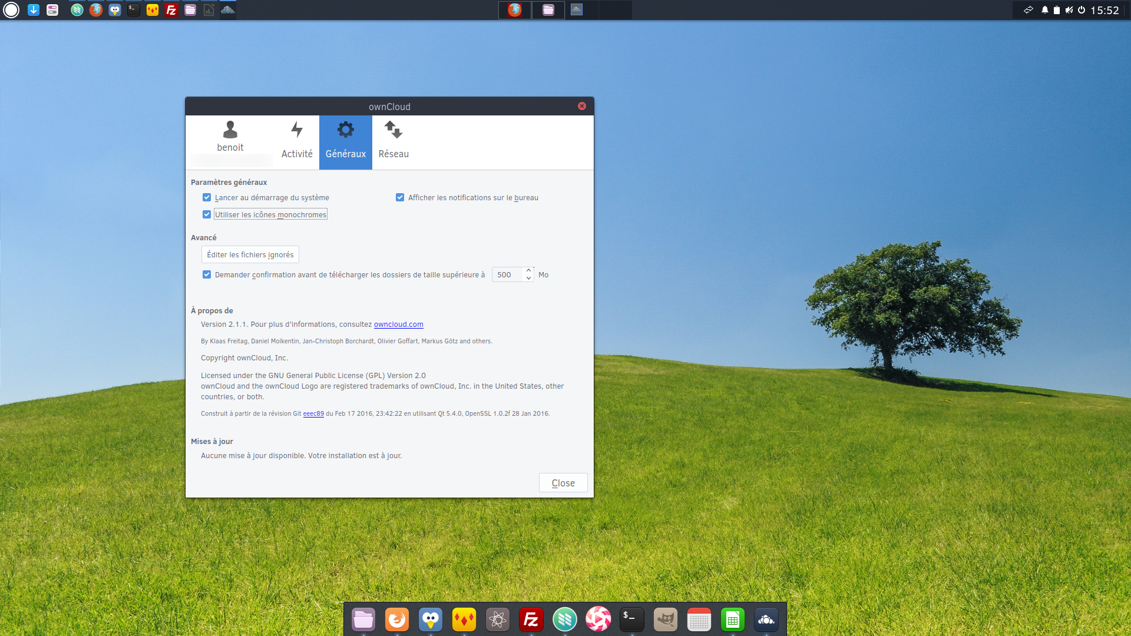Open the notifications bell tray icon
The height and width of the screenshot is (636, 1131).
(1045, 10)
